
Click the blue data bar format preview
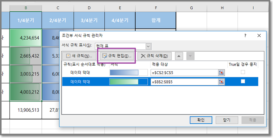tap(129, 73)
